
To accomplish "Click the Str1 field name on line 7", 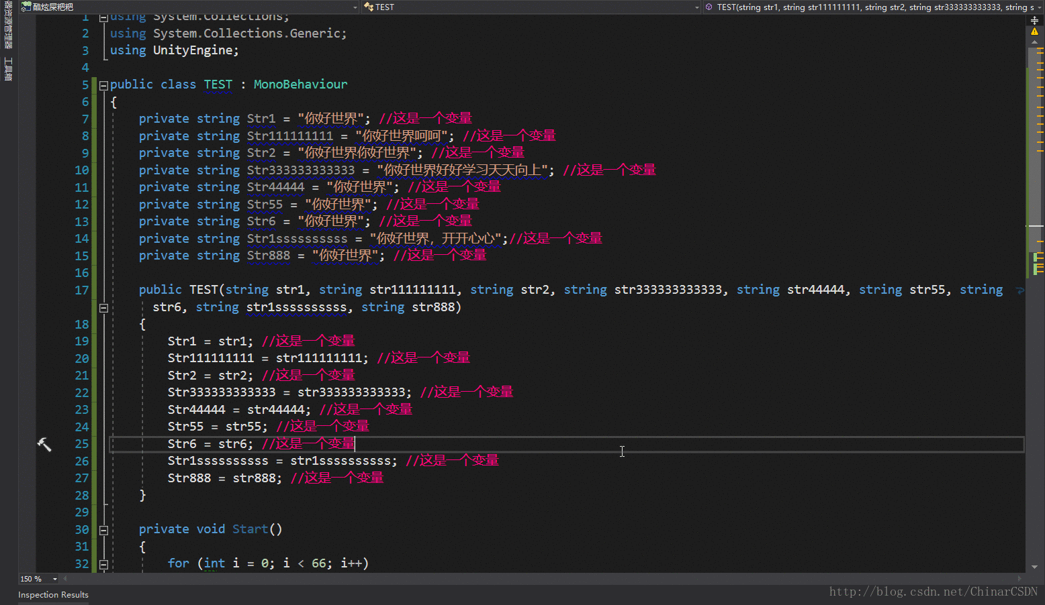I will (261, 119).
